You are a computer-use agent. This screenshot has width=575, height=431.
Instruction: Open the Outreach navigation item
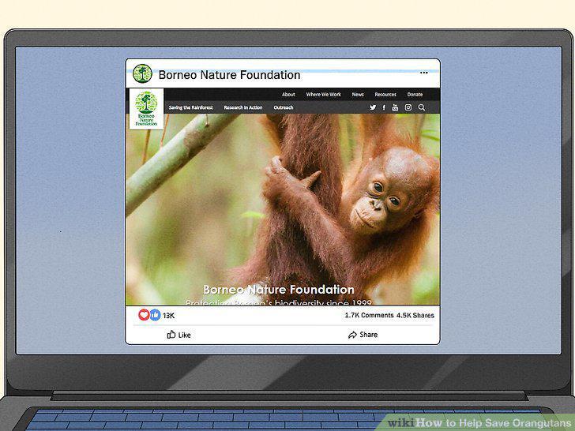(x=283, y=107)
